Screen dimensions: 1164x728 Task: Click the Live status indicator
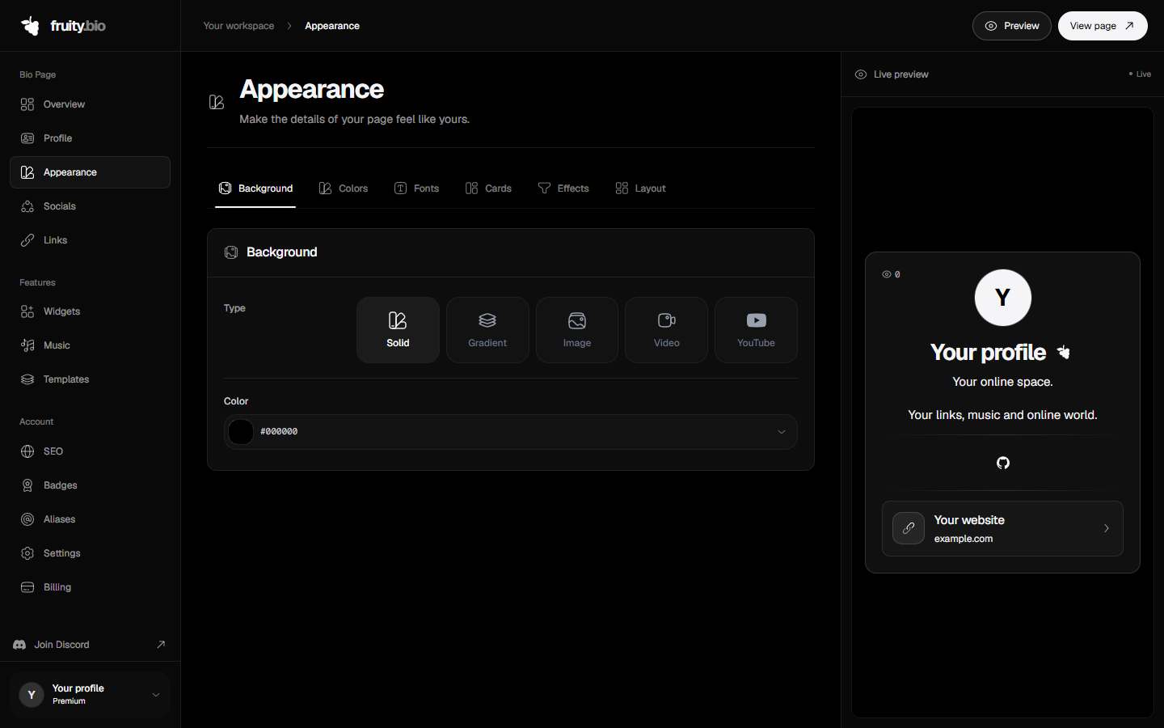pos(1140,74)
